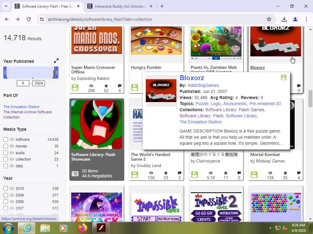The width and height of the screenshot is (313, 234).
Task: Open The Emulation Station sidebar link
Action: coord(21,107)
